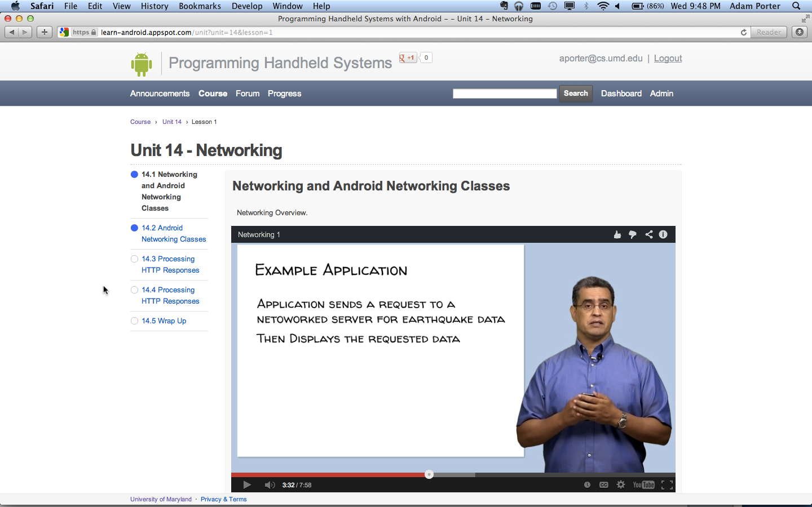Open Safari downloads button
The width and height of the screenshot is (812, 507).
pos(800,32)
